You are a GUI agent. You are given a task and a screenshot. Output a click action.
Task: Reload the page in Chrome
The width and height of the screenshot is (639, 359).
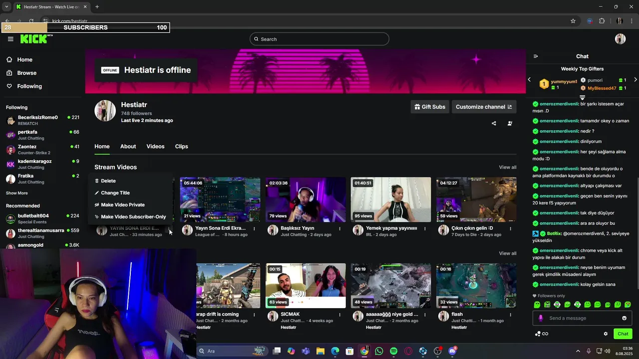click(31, 21)
